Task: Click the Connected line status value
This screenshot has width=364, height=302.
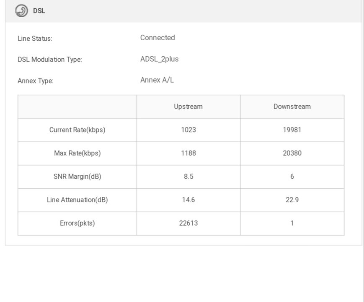Action: tap(157, 38)
